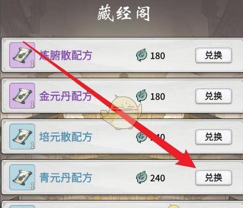
Task: Select the 青元丹配方 item name
Action: [x=66, y=177]
